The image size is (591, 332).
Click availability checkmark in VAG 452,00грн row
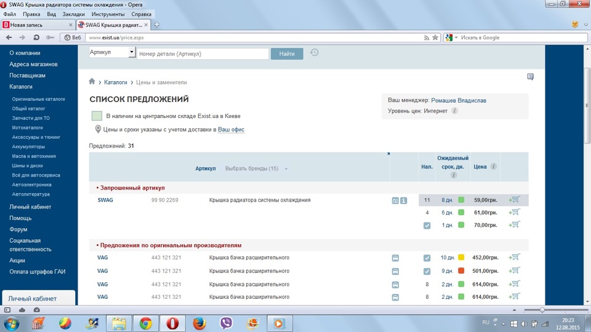click(427, 258)
